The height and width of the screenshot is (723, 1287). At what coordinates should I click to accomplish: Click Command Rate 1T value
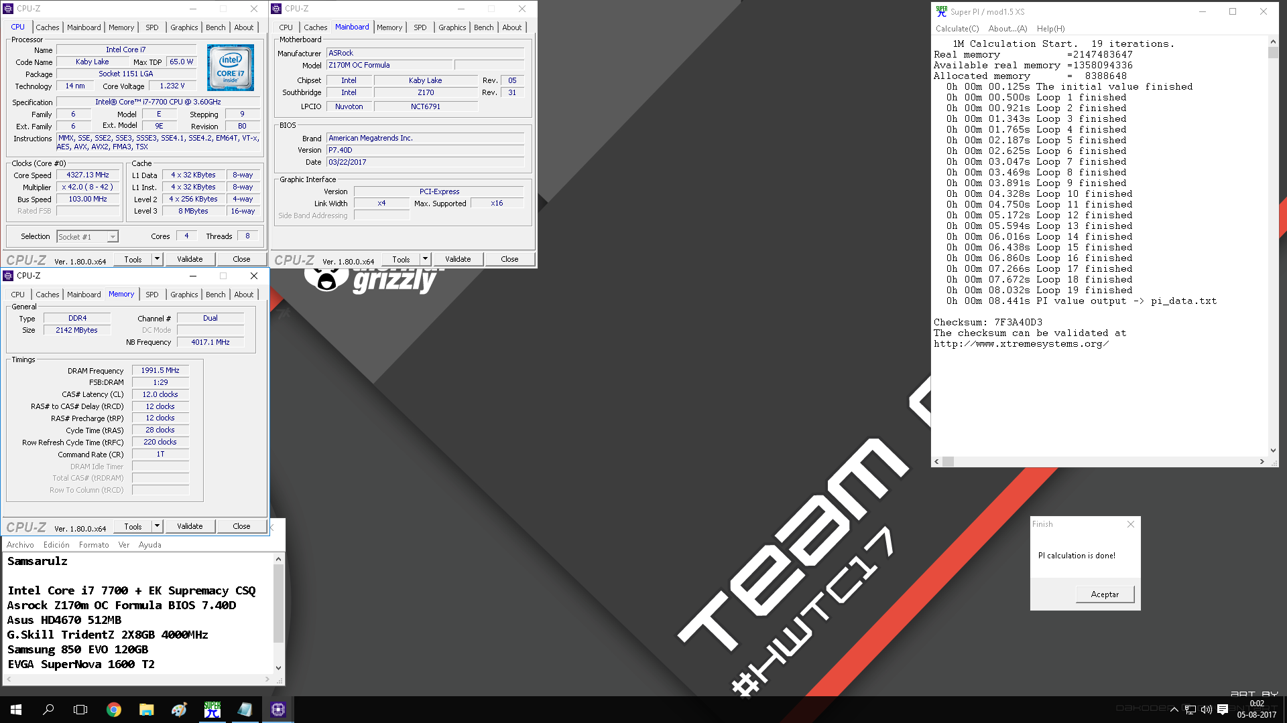(160, 454)
